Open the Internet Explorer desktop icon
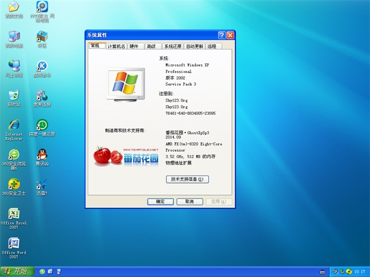 (x=14, y=126)
